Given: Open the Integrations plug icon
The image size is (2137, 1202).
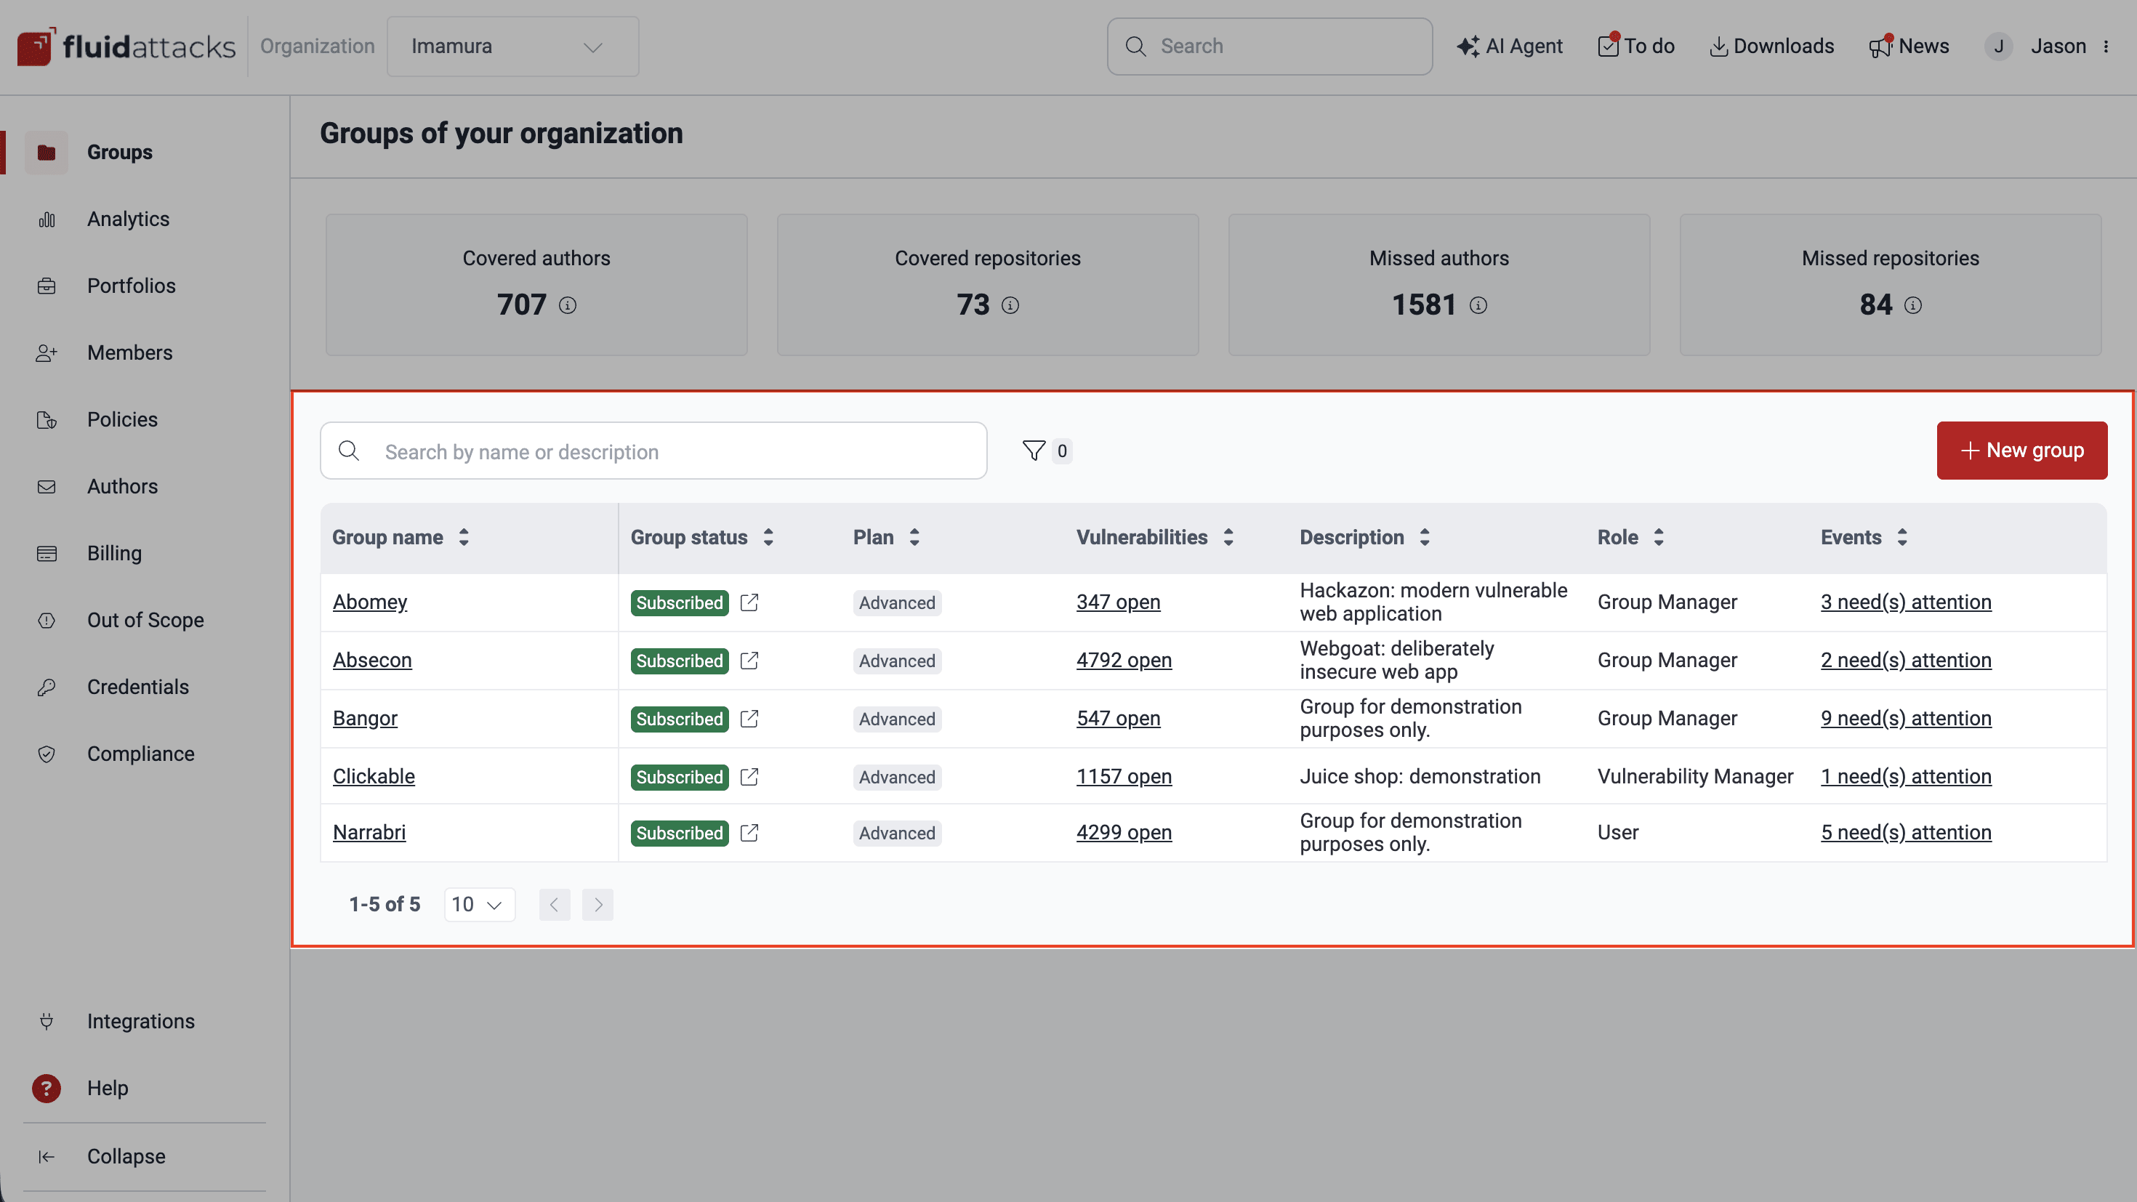Looking at the screenshot, I should click(x=47, y=1021).
